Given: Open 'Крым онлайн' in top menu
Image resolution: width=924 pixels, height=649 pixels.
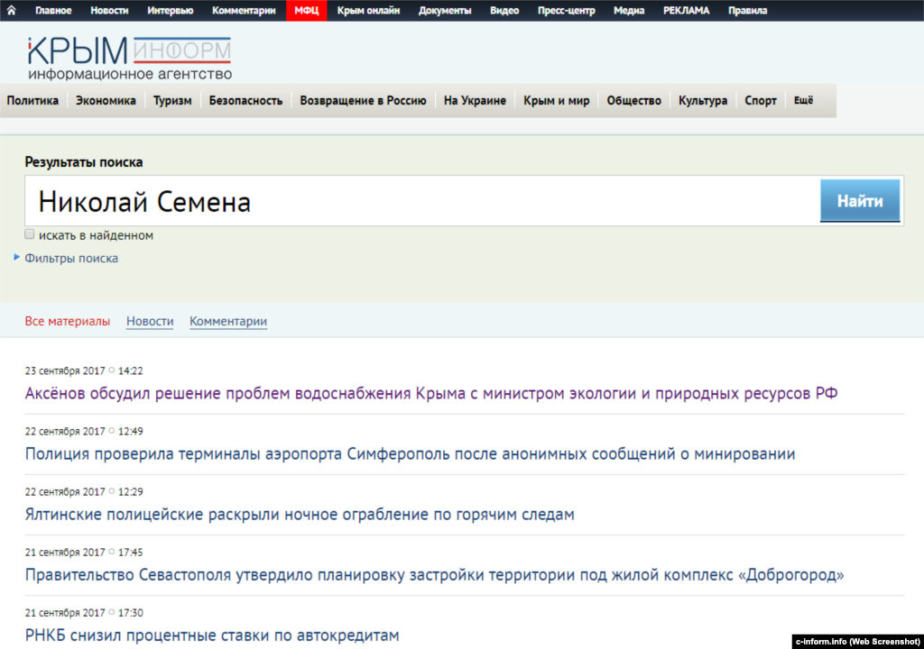Looking at the screenshot, I should point(368,11).
